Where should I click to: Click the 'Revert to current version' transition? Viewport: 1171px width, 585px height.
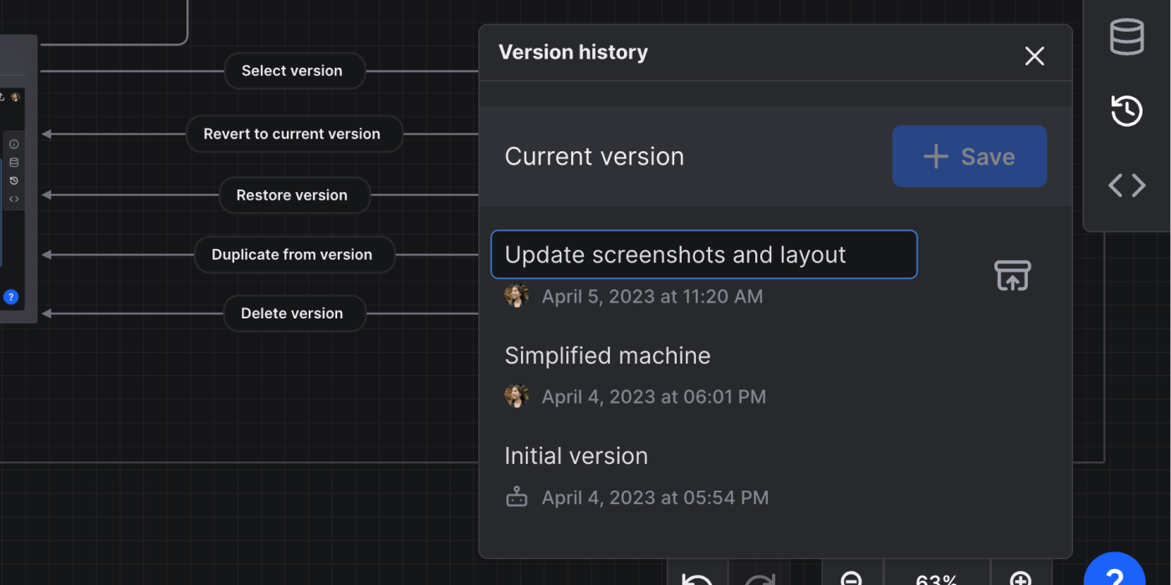(292, 134)
